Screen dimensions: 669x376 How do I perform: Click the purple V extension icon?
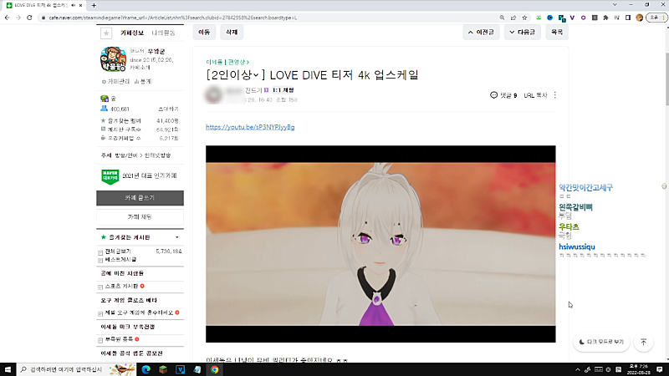click(x=572, y=18)
